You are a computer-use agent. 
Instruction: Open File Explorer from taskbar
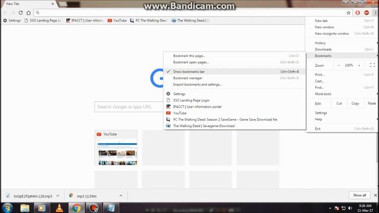click(x=25, y=208)
